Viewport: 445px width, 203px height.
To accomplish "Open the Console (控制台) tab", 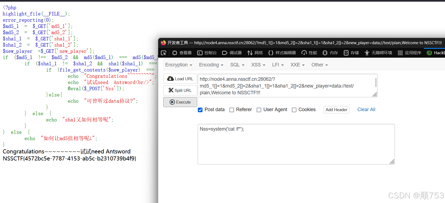I will (207, 53).
